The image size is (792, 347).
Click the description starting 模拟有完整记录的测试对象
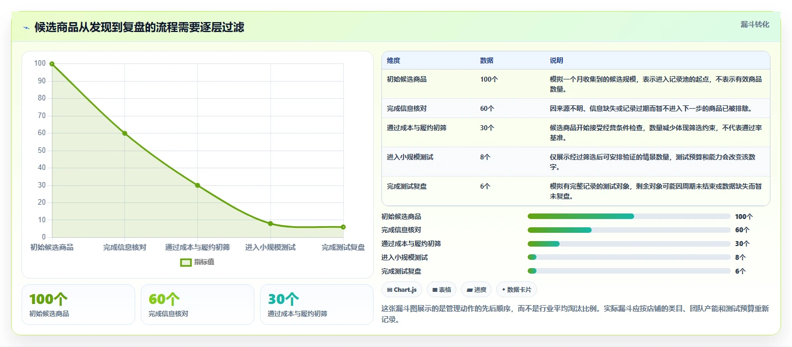pos(656,191)
